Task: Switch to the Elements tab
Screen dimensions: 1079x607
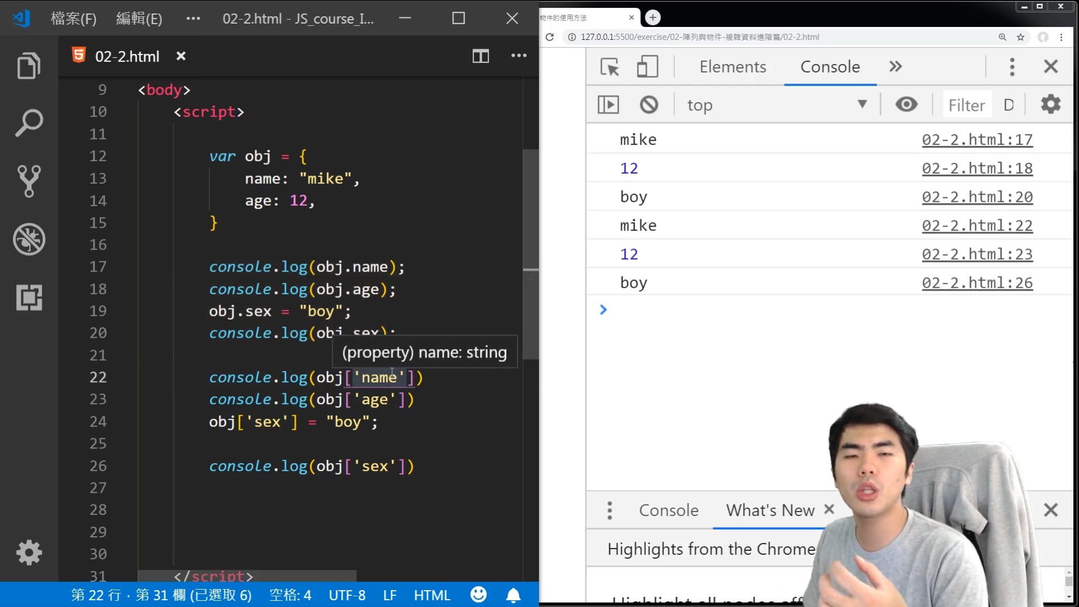Action: coord(732,67)
